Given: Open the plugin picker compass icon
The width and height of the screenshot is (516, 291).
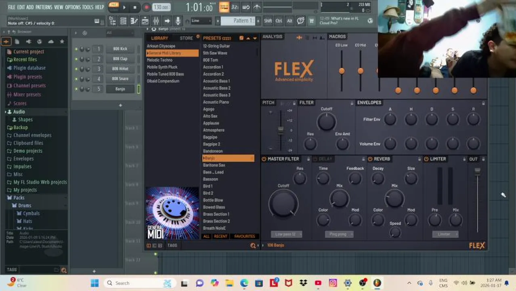Looking at the screenshot, I should point(300,21).
